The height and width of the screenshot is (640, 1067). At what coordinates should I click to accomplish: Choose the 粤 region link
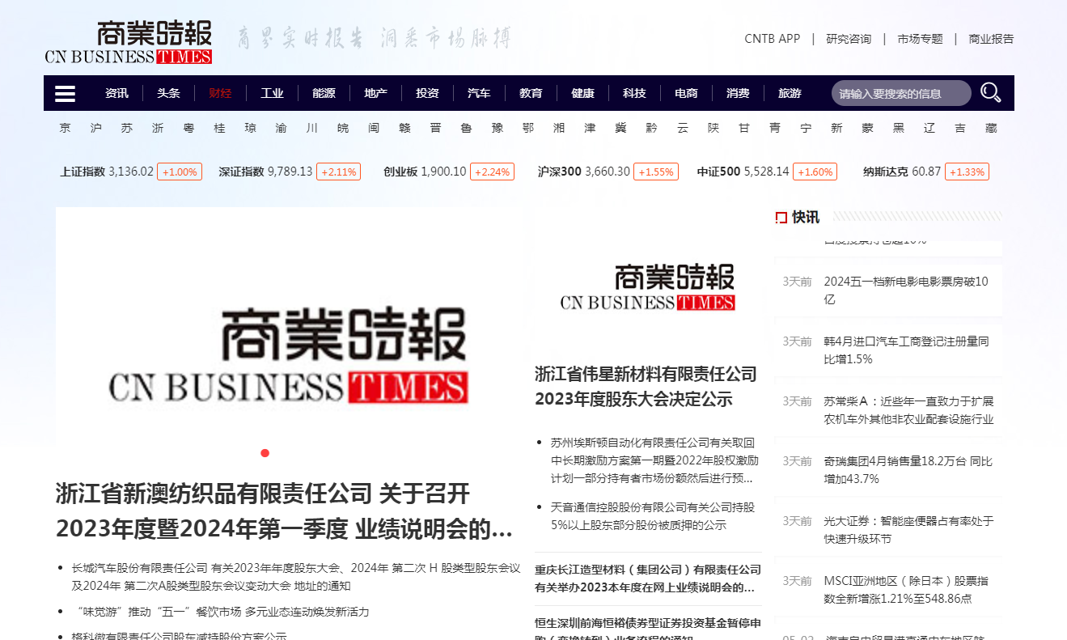[x=188, y=128]
